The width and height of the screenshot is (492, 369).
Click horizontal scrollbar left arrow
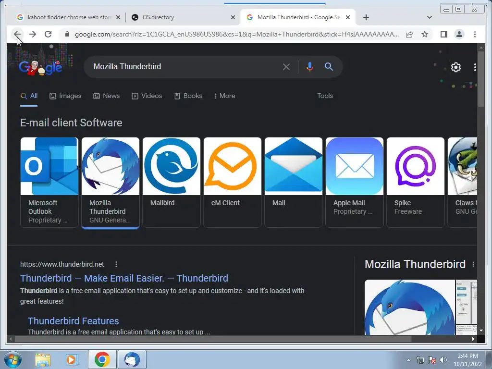point(11,339)
